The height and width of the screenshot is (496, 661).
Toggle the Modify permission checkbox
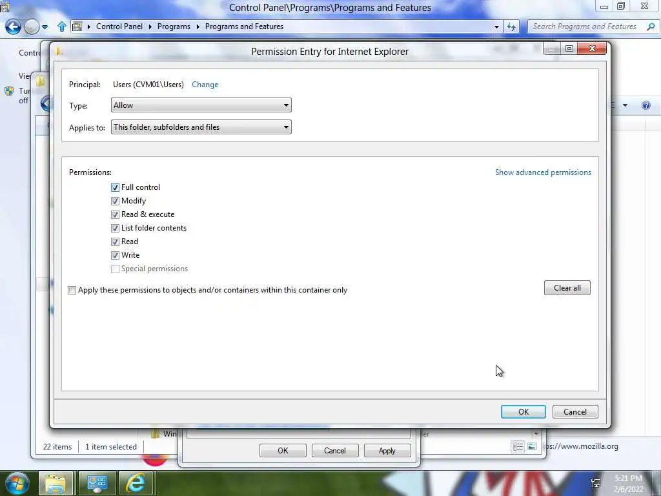click(x=115, y=201)
